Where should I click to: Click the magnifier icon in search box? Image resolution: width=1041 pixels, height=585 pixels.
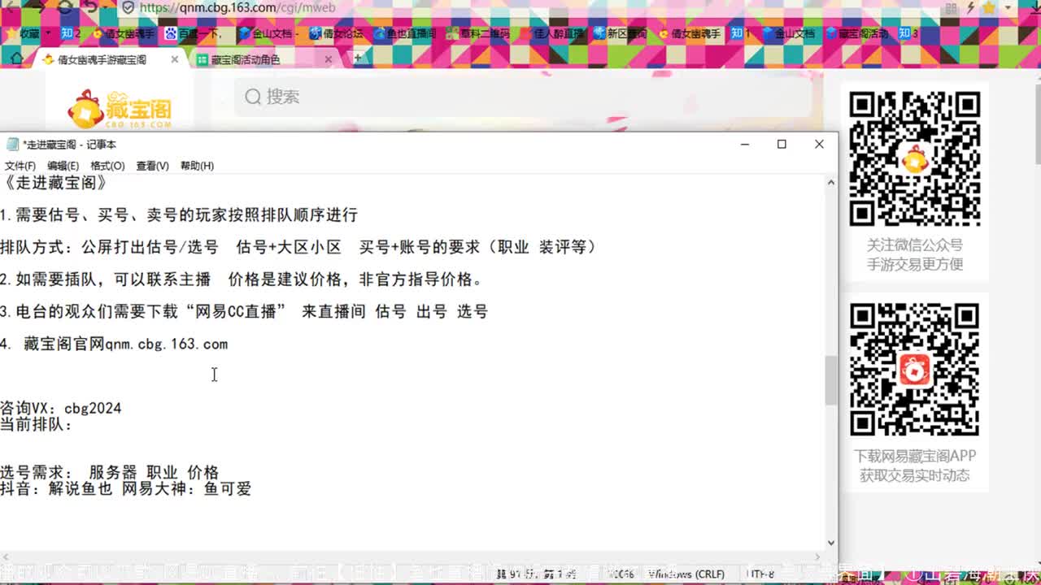[x=253, y=97]
